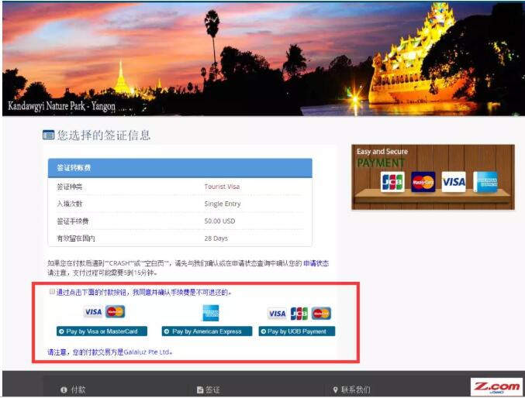525x398 pixels.
Task: Click the Kandawgyi Nature Park banner image
Action: [262, 58]
